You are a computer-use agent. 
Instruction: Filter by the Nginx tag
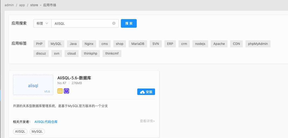pos(89,44)
